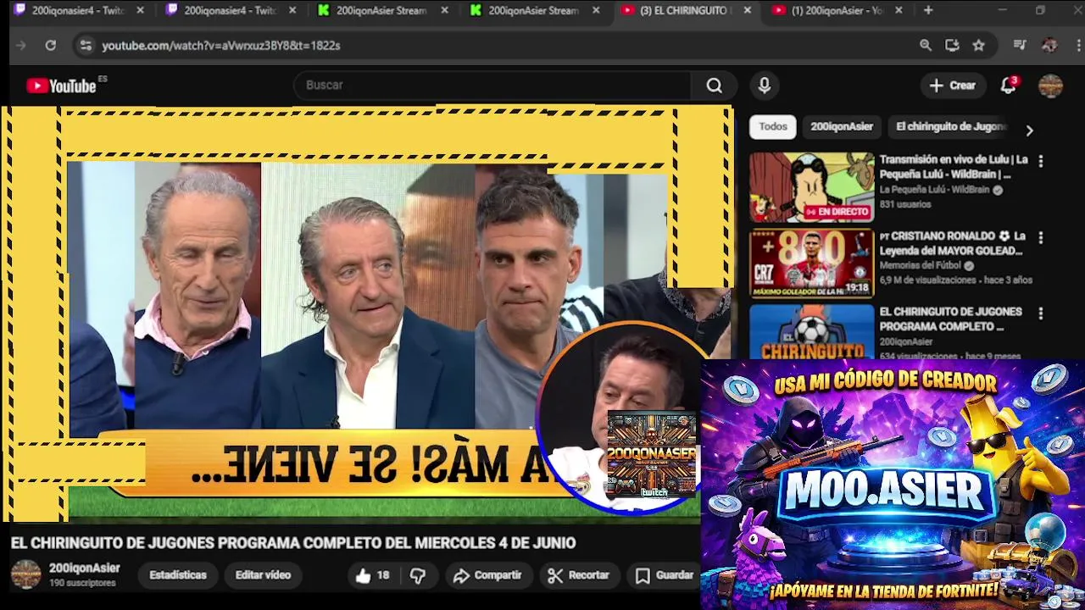
Task: Open options menu for Lulu live stream video
Action: pos(1041,160)
